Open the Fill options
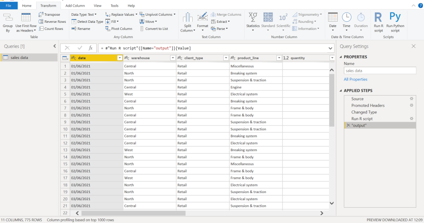This screenshot has width=424, height=223. [112, 21]
